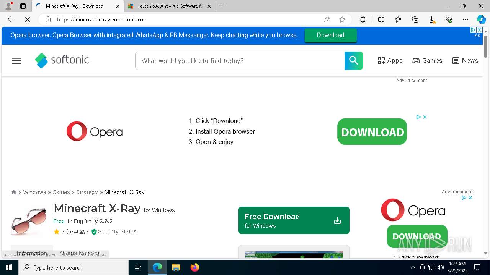Image resolution: width=490 pixels, height=275 pixels.
Task: Launch Firefox from taskbar
Action: pos(195,267)
